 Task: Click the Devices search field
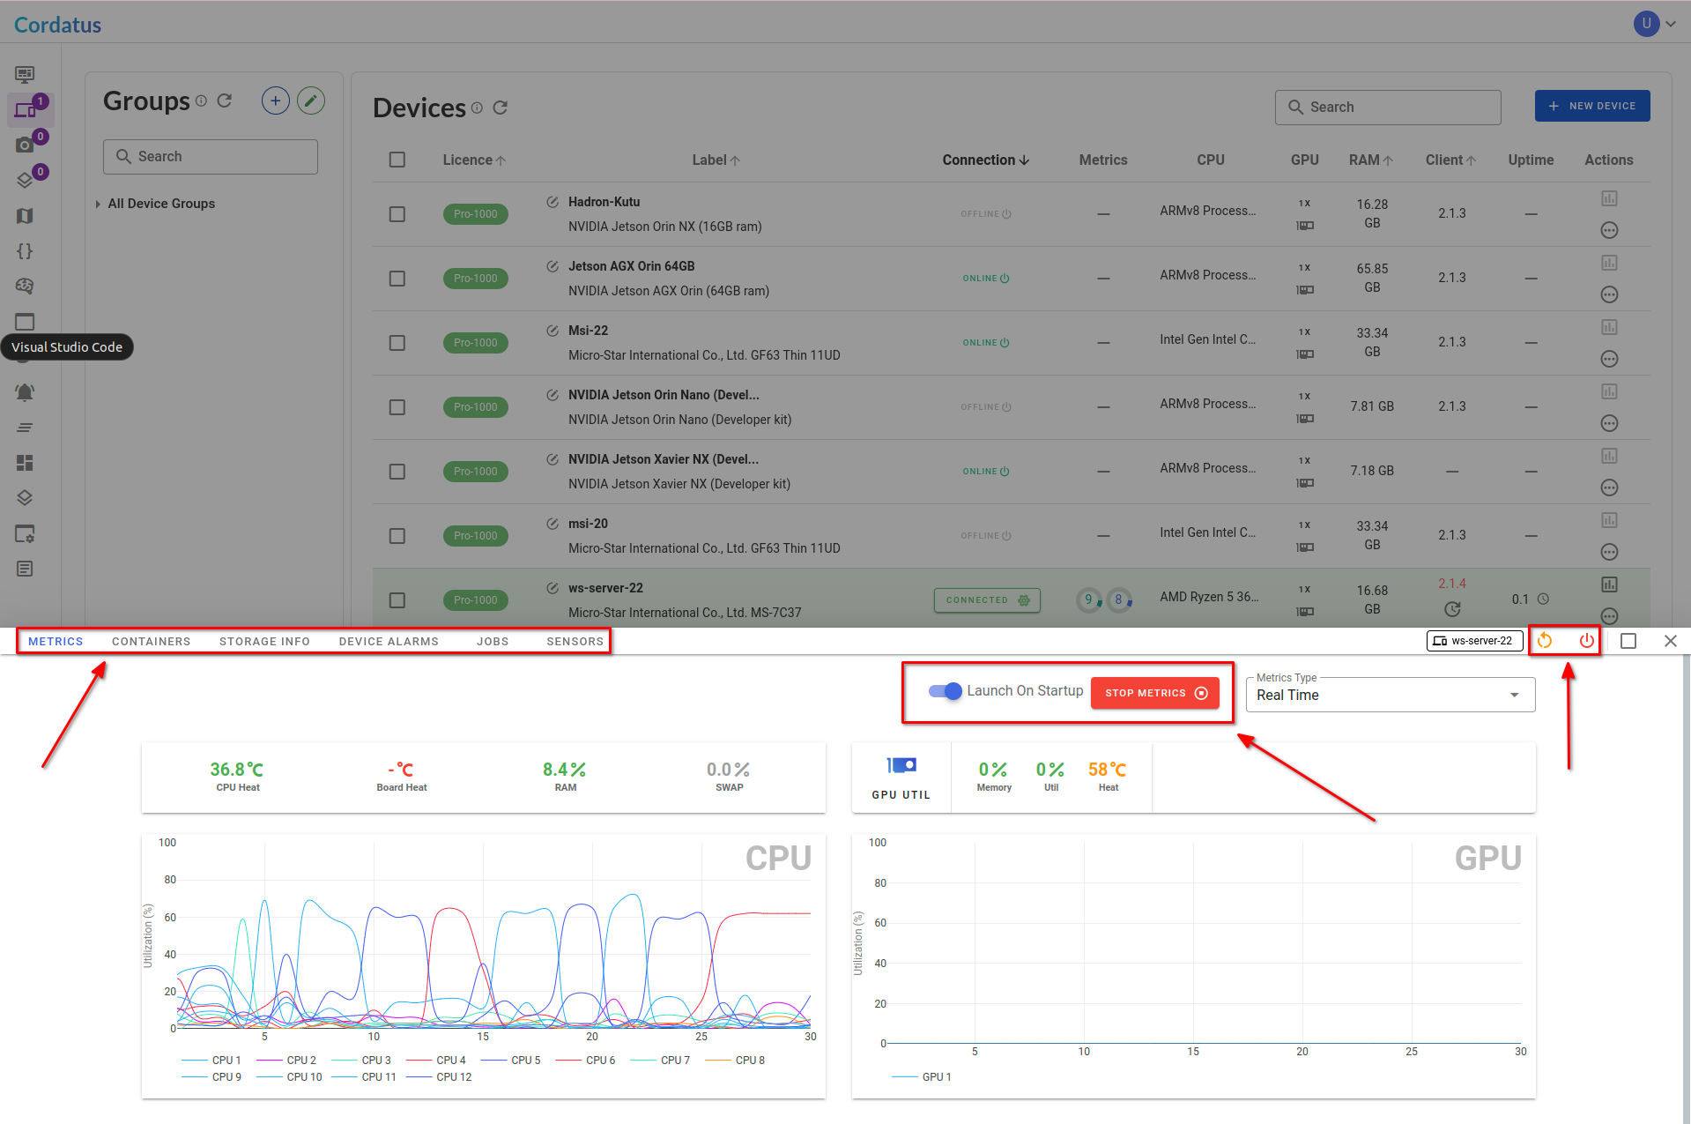pyautogui.click(x=1388, y=107)
